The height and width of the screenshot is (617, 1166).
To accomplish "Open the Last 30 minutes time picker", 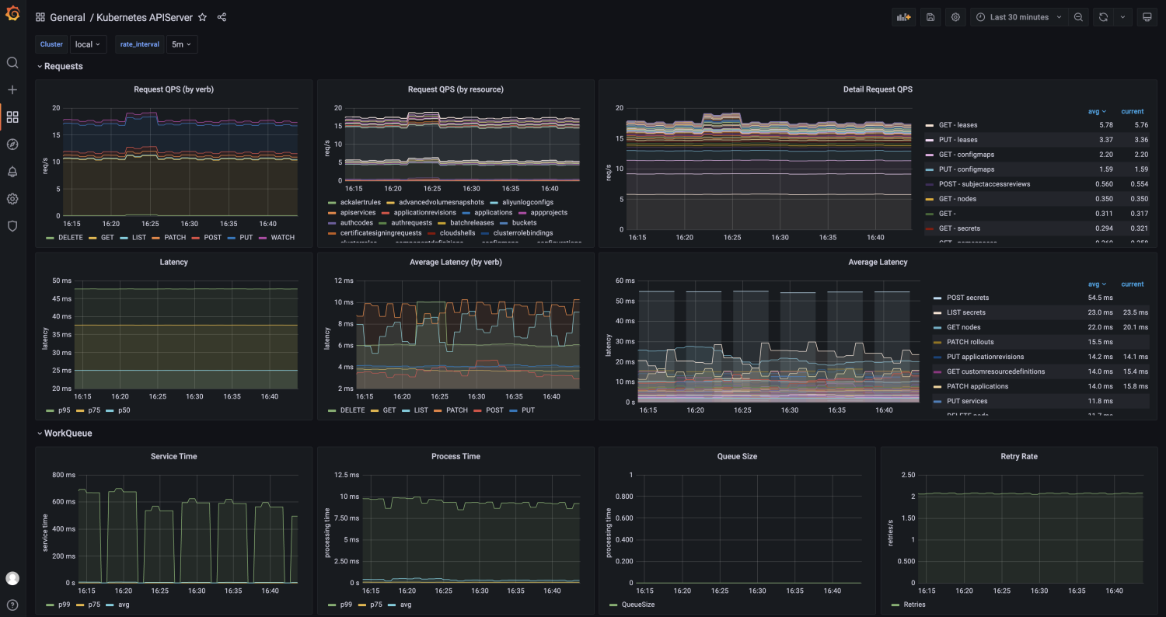I will tap(1018, 17).
